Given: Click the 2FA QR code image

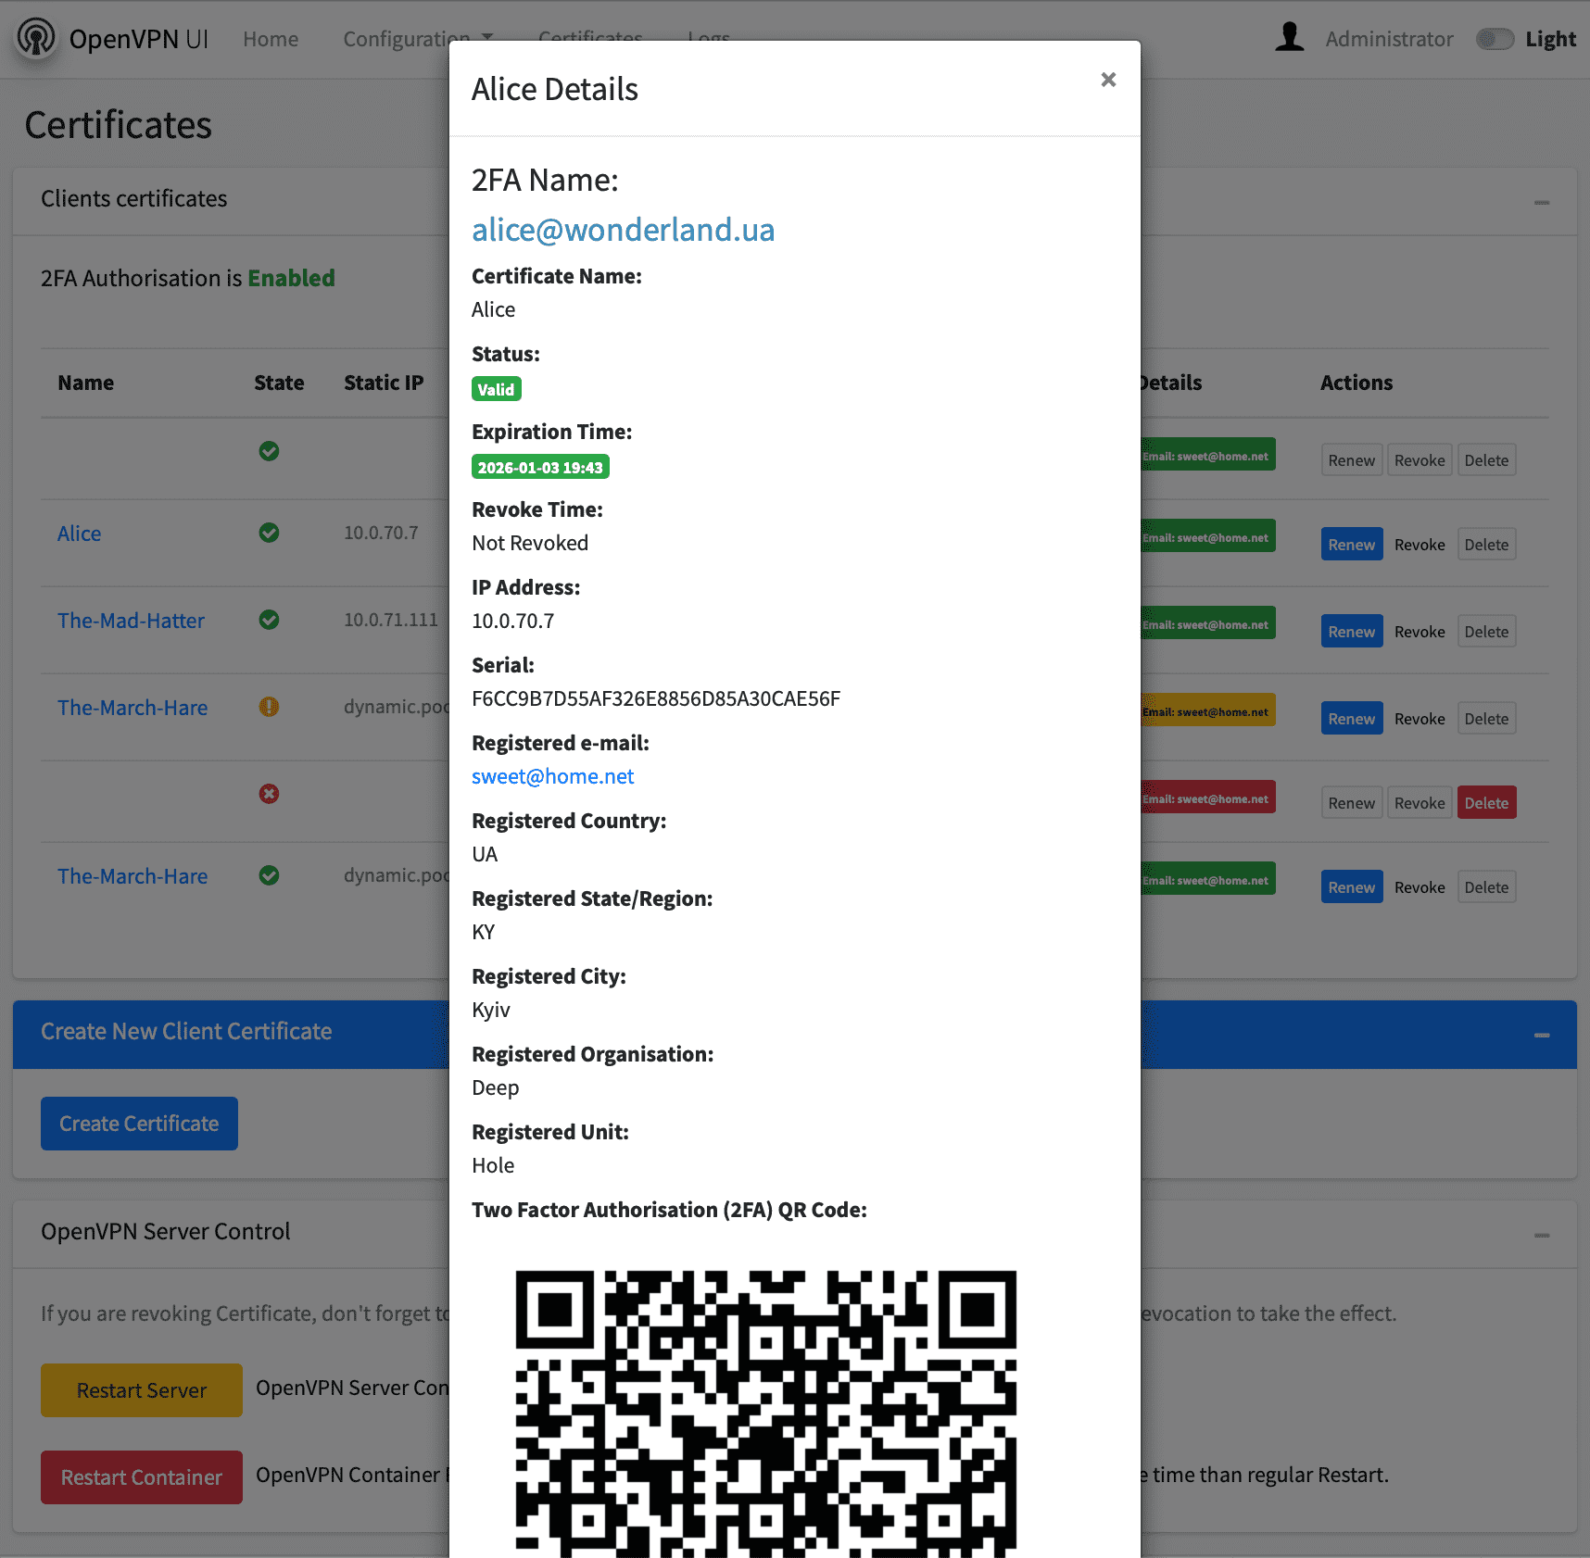Looking at the screenshot, I should pyautogui.click(x=765, y=1414).
